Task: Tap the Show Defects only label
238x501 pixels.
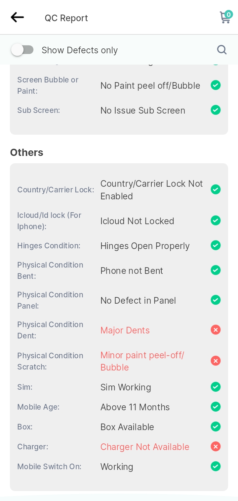Action: [x=80, y=50]
